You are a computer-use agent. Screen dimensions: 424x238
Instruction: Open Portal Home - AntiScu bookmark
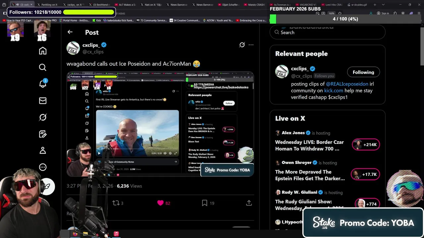74,20
